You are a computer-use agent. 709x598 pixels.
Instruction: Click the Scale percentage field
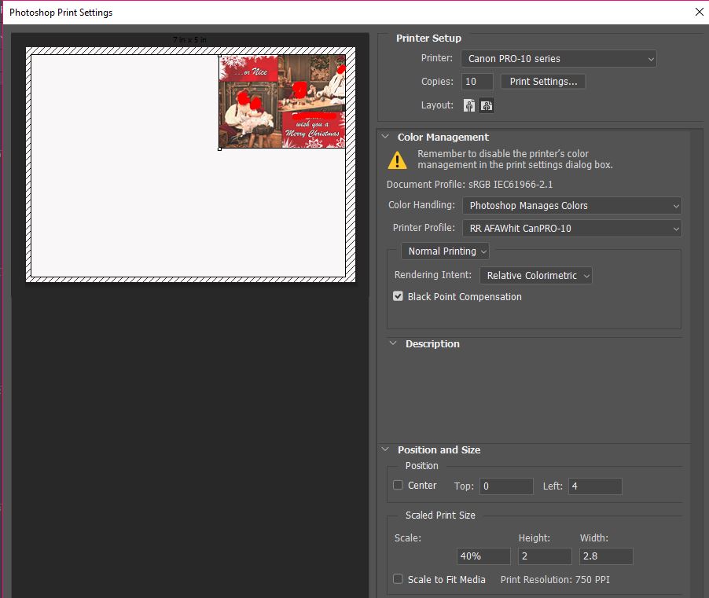tap(483, 556)
